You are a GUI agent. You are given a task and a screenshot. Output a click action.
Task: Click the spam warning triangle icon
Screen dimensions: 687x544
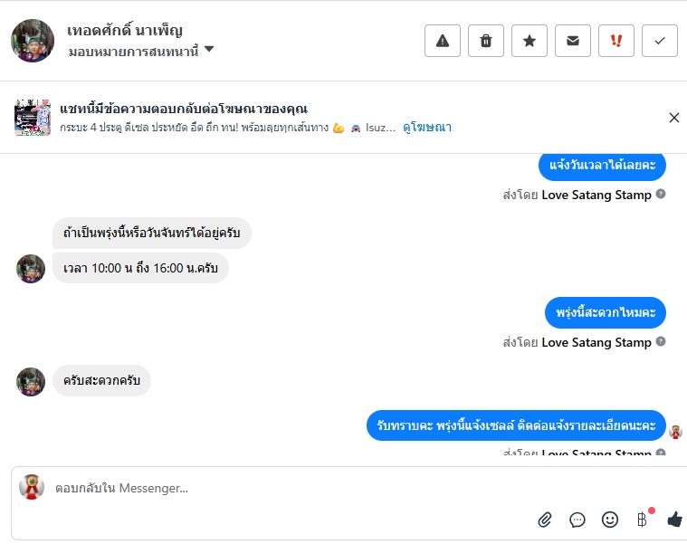443,41
